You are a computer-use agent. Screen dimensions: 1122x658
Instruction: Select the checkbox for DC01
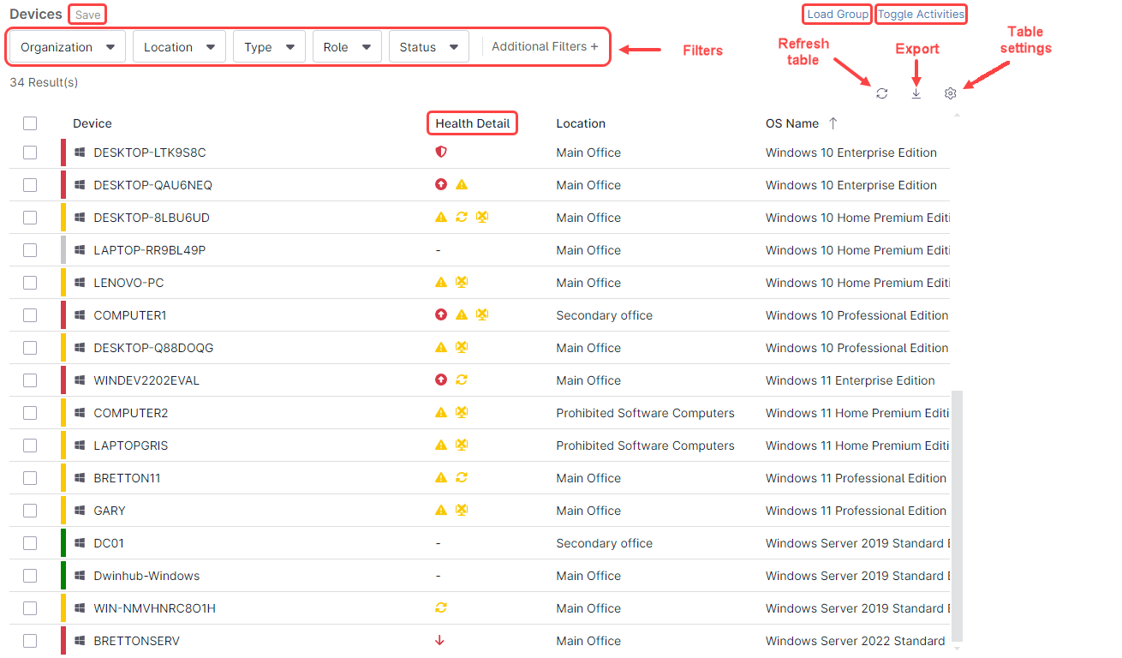tap(30, 542)
